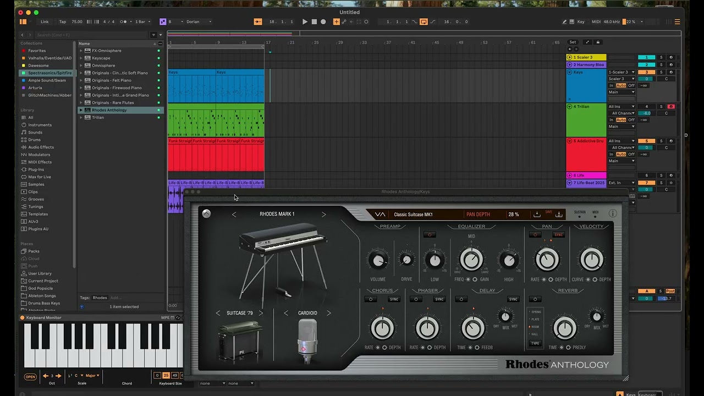Toggle the Chorus power button
Image resolution: width=704 pixels, height=396 pixels.
click(x=370, y=299)
